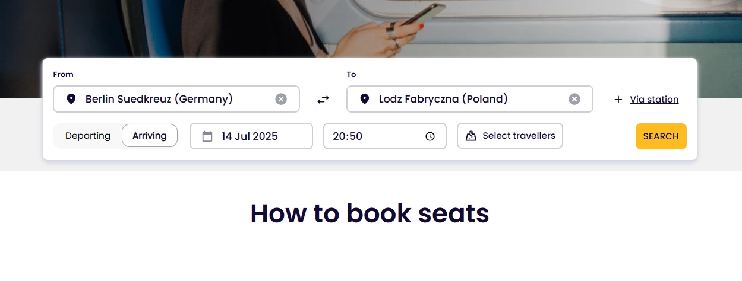Viewport: 742px width, 281px height.
Task: Click the location pin in From field
Action: pyautogui.click(x=71, y=99)
